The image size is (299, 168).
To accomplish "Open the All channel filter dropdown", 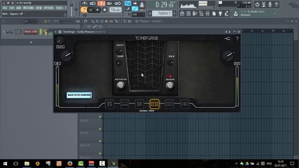I will click(30, 21).
